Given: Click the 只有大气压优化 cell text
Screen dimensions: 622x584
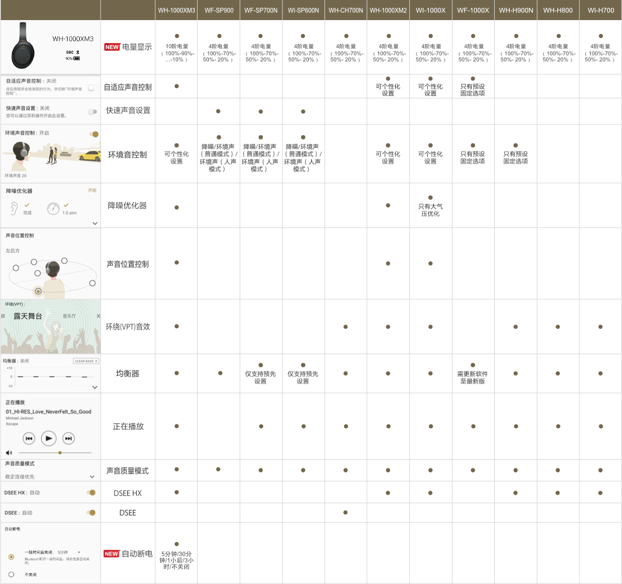Looking at the screenshot, I should pyautogui.click(x=430, y=210).
